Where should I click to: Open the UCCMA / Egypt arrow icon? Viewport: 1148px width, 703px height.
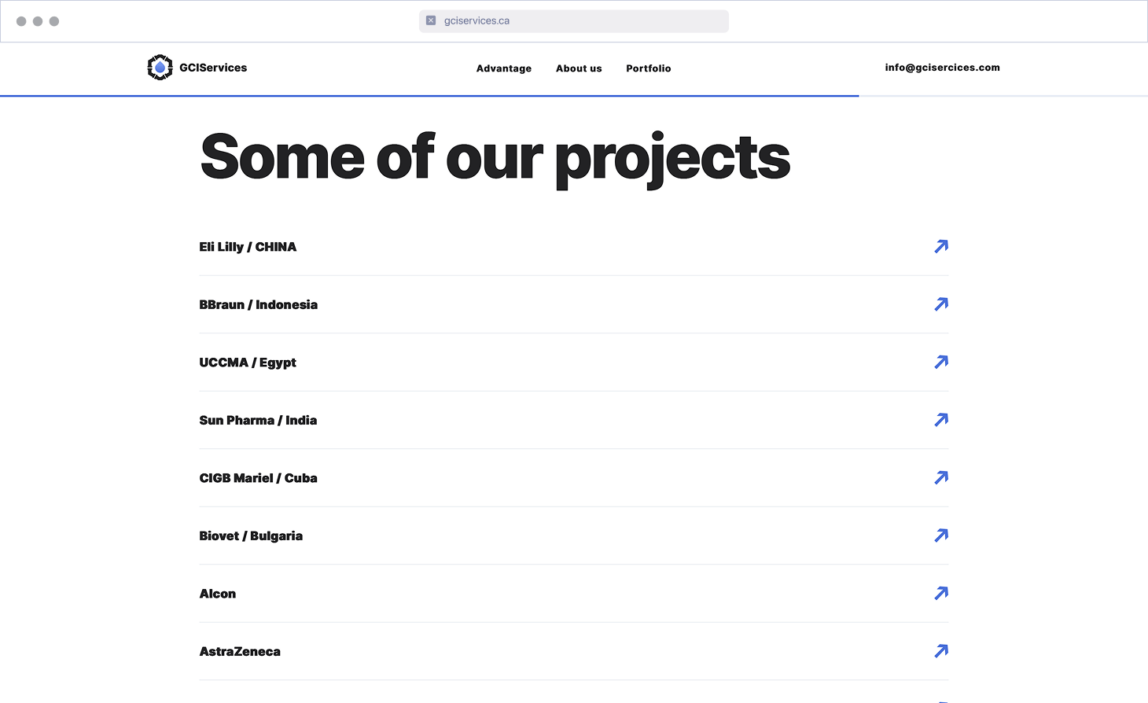(x=940, y=363)
